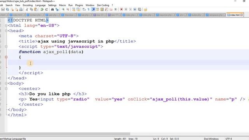Viewport: 249px width, 140px height.
Task: Open Find with the binoculars icon
Action: tap(52, 9)
